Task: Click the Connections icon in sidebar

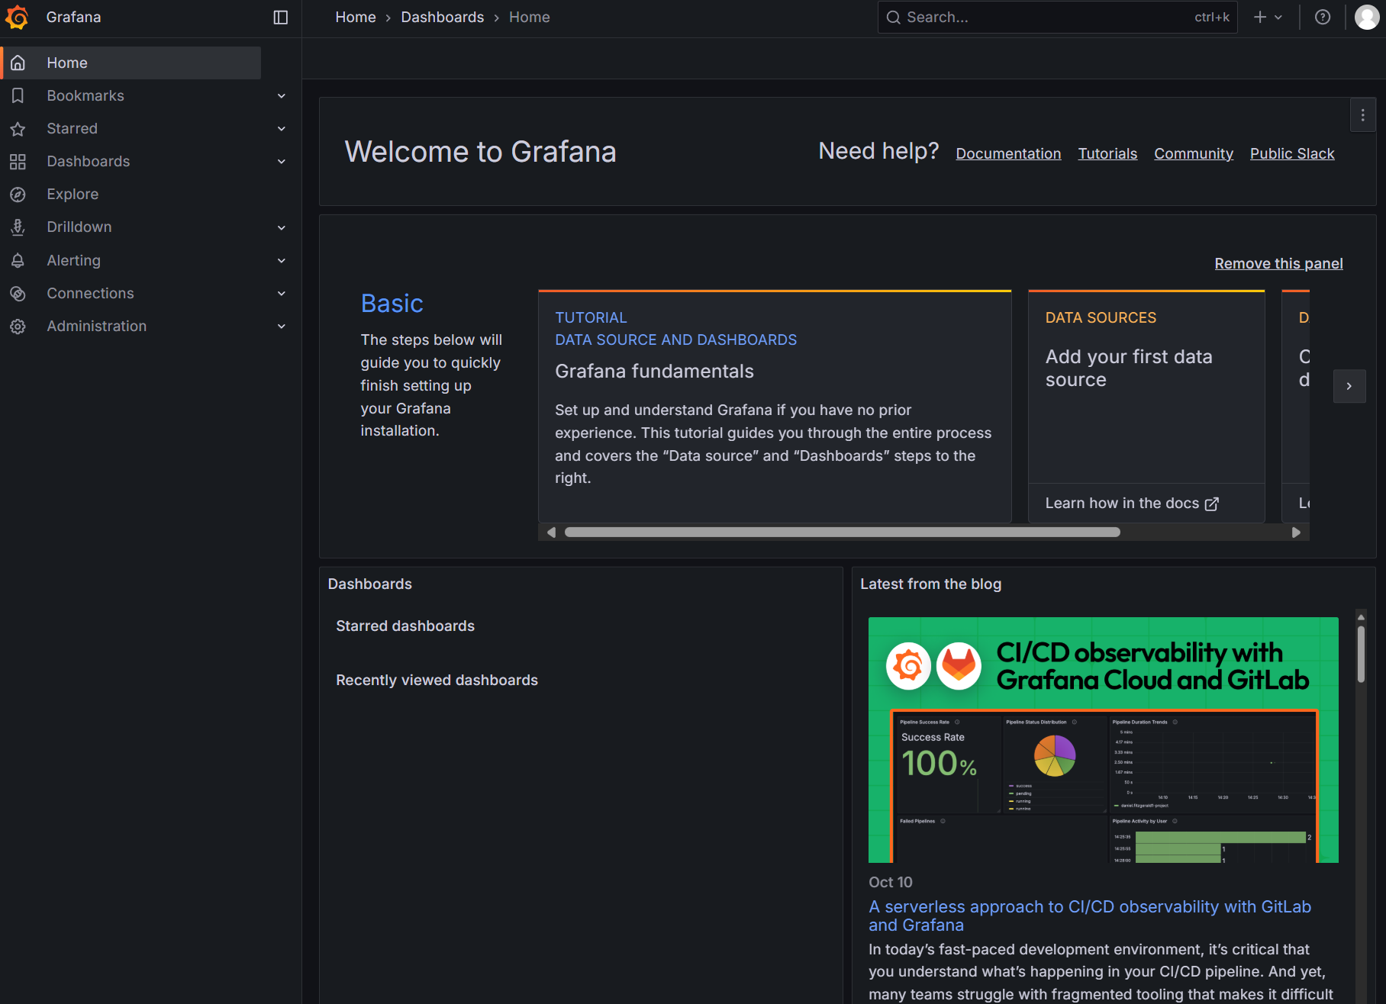Action: pyautogui.click(x=18, y=293)
